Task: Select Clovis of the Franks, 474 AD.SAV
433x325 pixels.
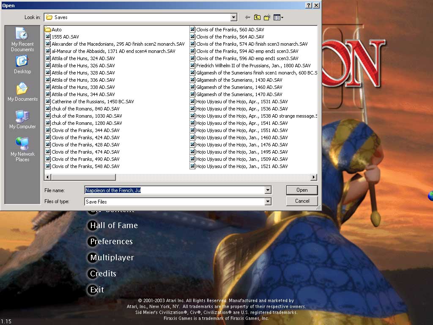Action: point(85,152)
